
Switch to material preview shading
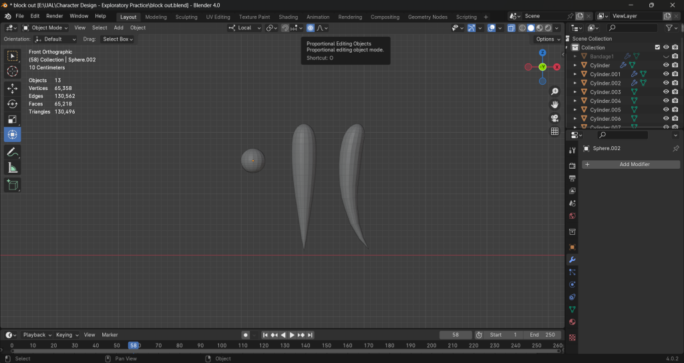(x=540, y=28)
